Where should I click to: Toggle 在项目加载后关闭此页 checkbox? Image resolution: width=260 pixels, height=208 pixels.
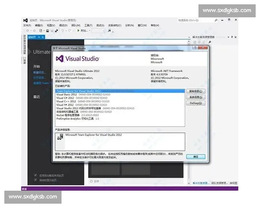[35, 175]
